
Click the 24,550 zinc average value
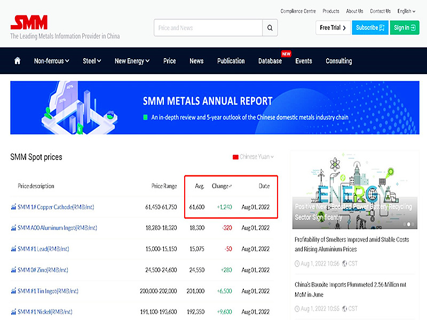click(x=197, y=270)
